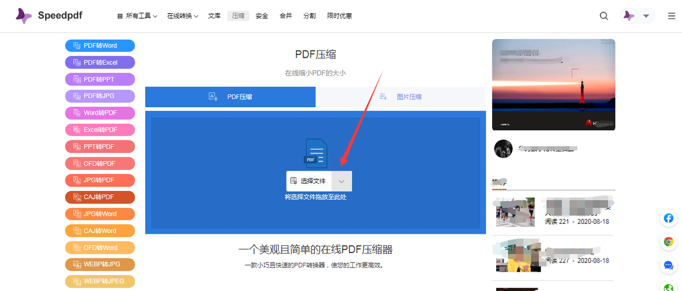Click Word转PDF sidebar button

100,113
